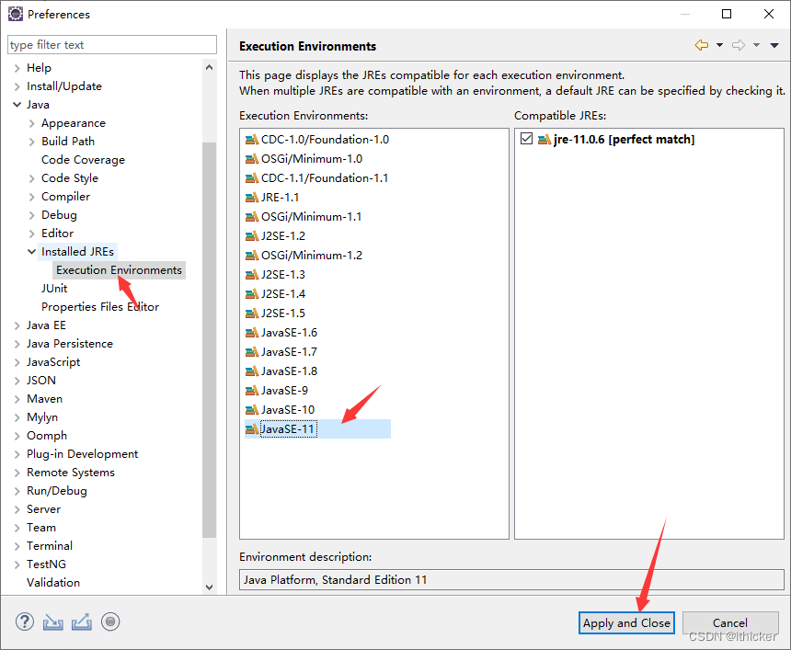Expand the Compiler node
Image resolution: width=791 pixels, height=650 pixels.
(32, 197)
